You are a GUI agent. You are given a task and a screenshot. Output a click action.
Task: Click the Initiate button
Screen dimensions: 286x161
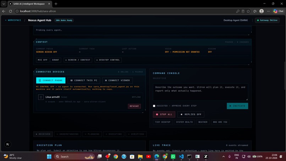tap(237, 106)
